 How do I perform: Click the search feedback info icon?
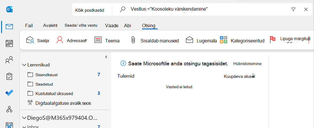[123, 63]
